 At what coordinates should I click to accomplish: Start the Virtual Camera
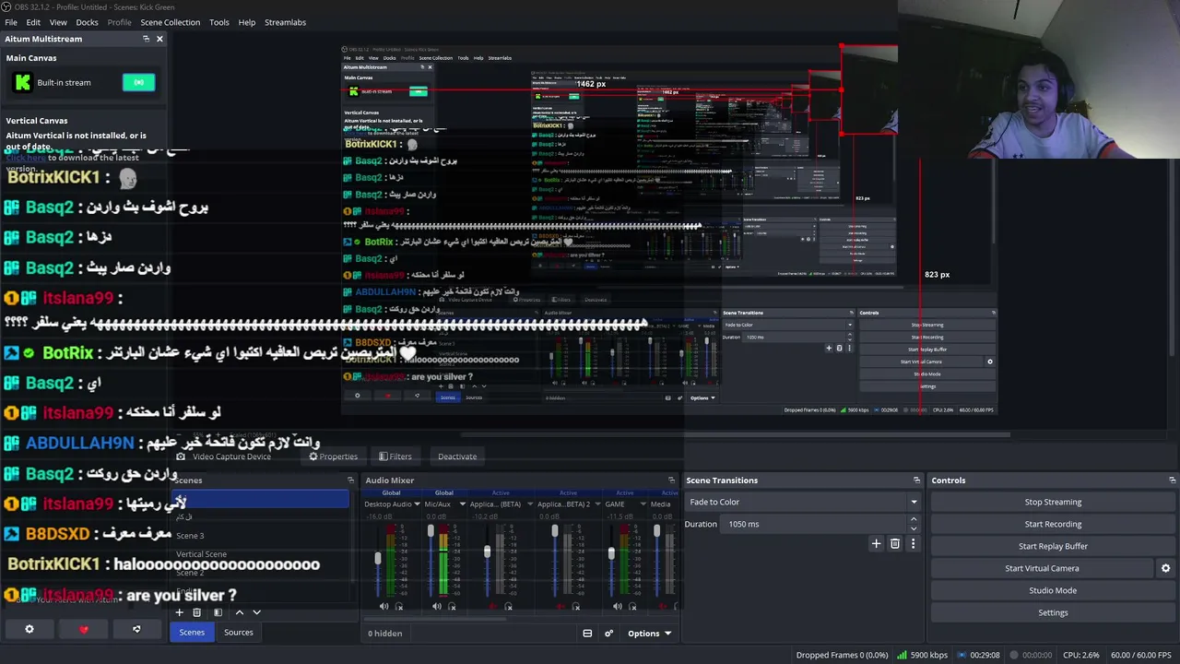tap(1042, 569)
